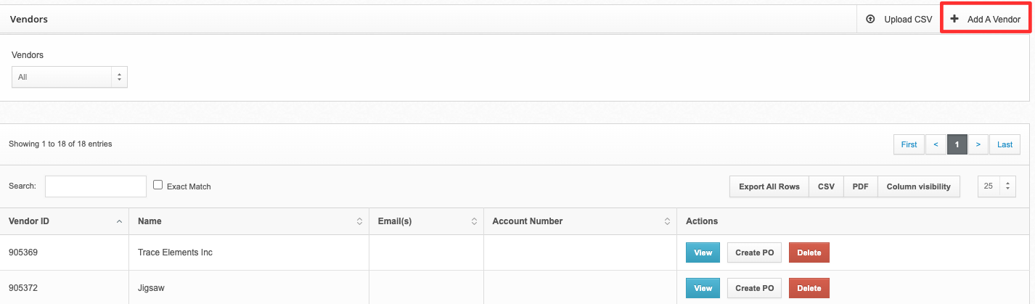Sort the Email(s) column using its arrows
Screen dimensions: 1035x304
click(474, 221)
